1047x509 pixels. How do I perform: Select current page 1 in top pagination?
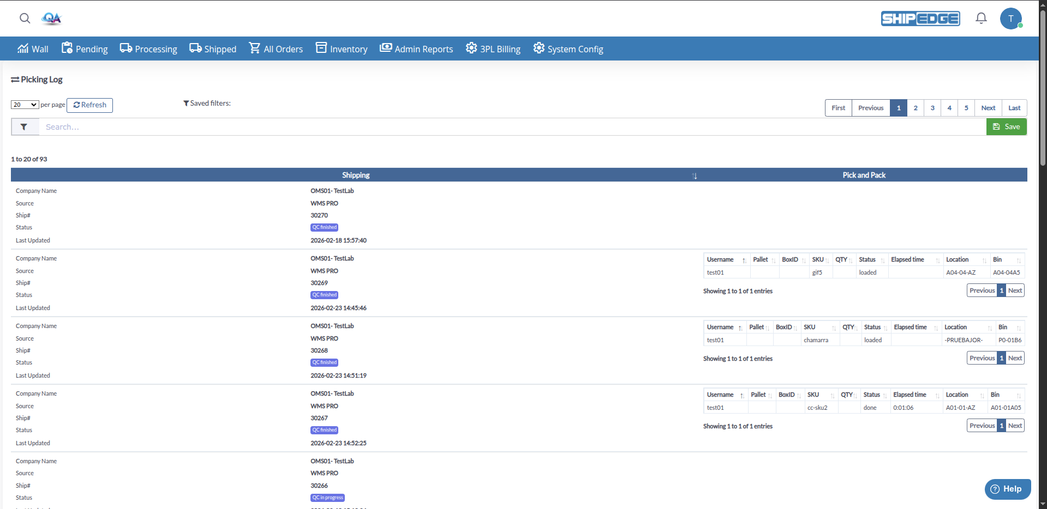coord(899,108)
